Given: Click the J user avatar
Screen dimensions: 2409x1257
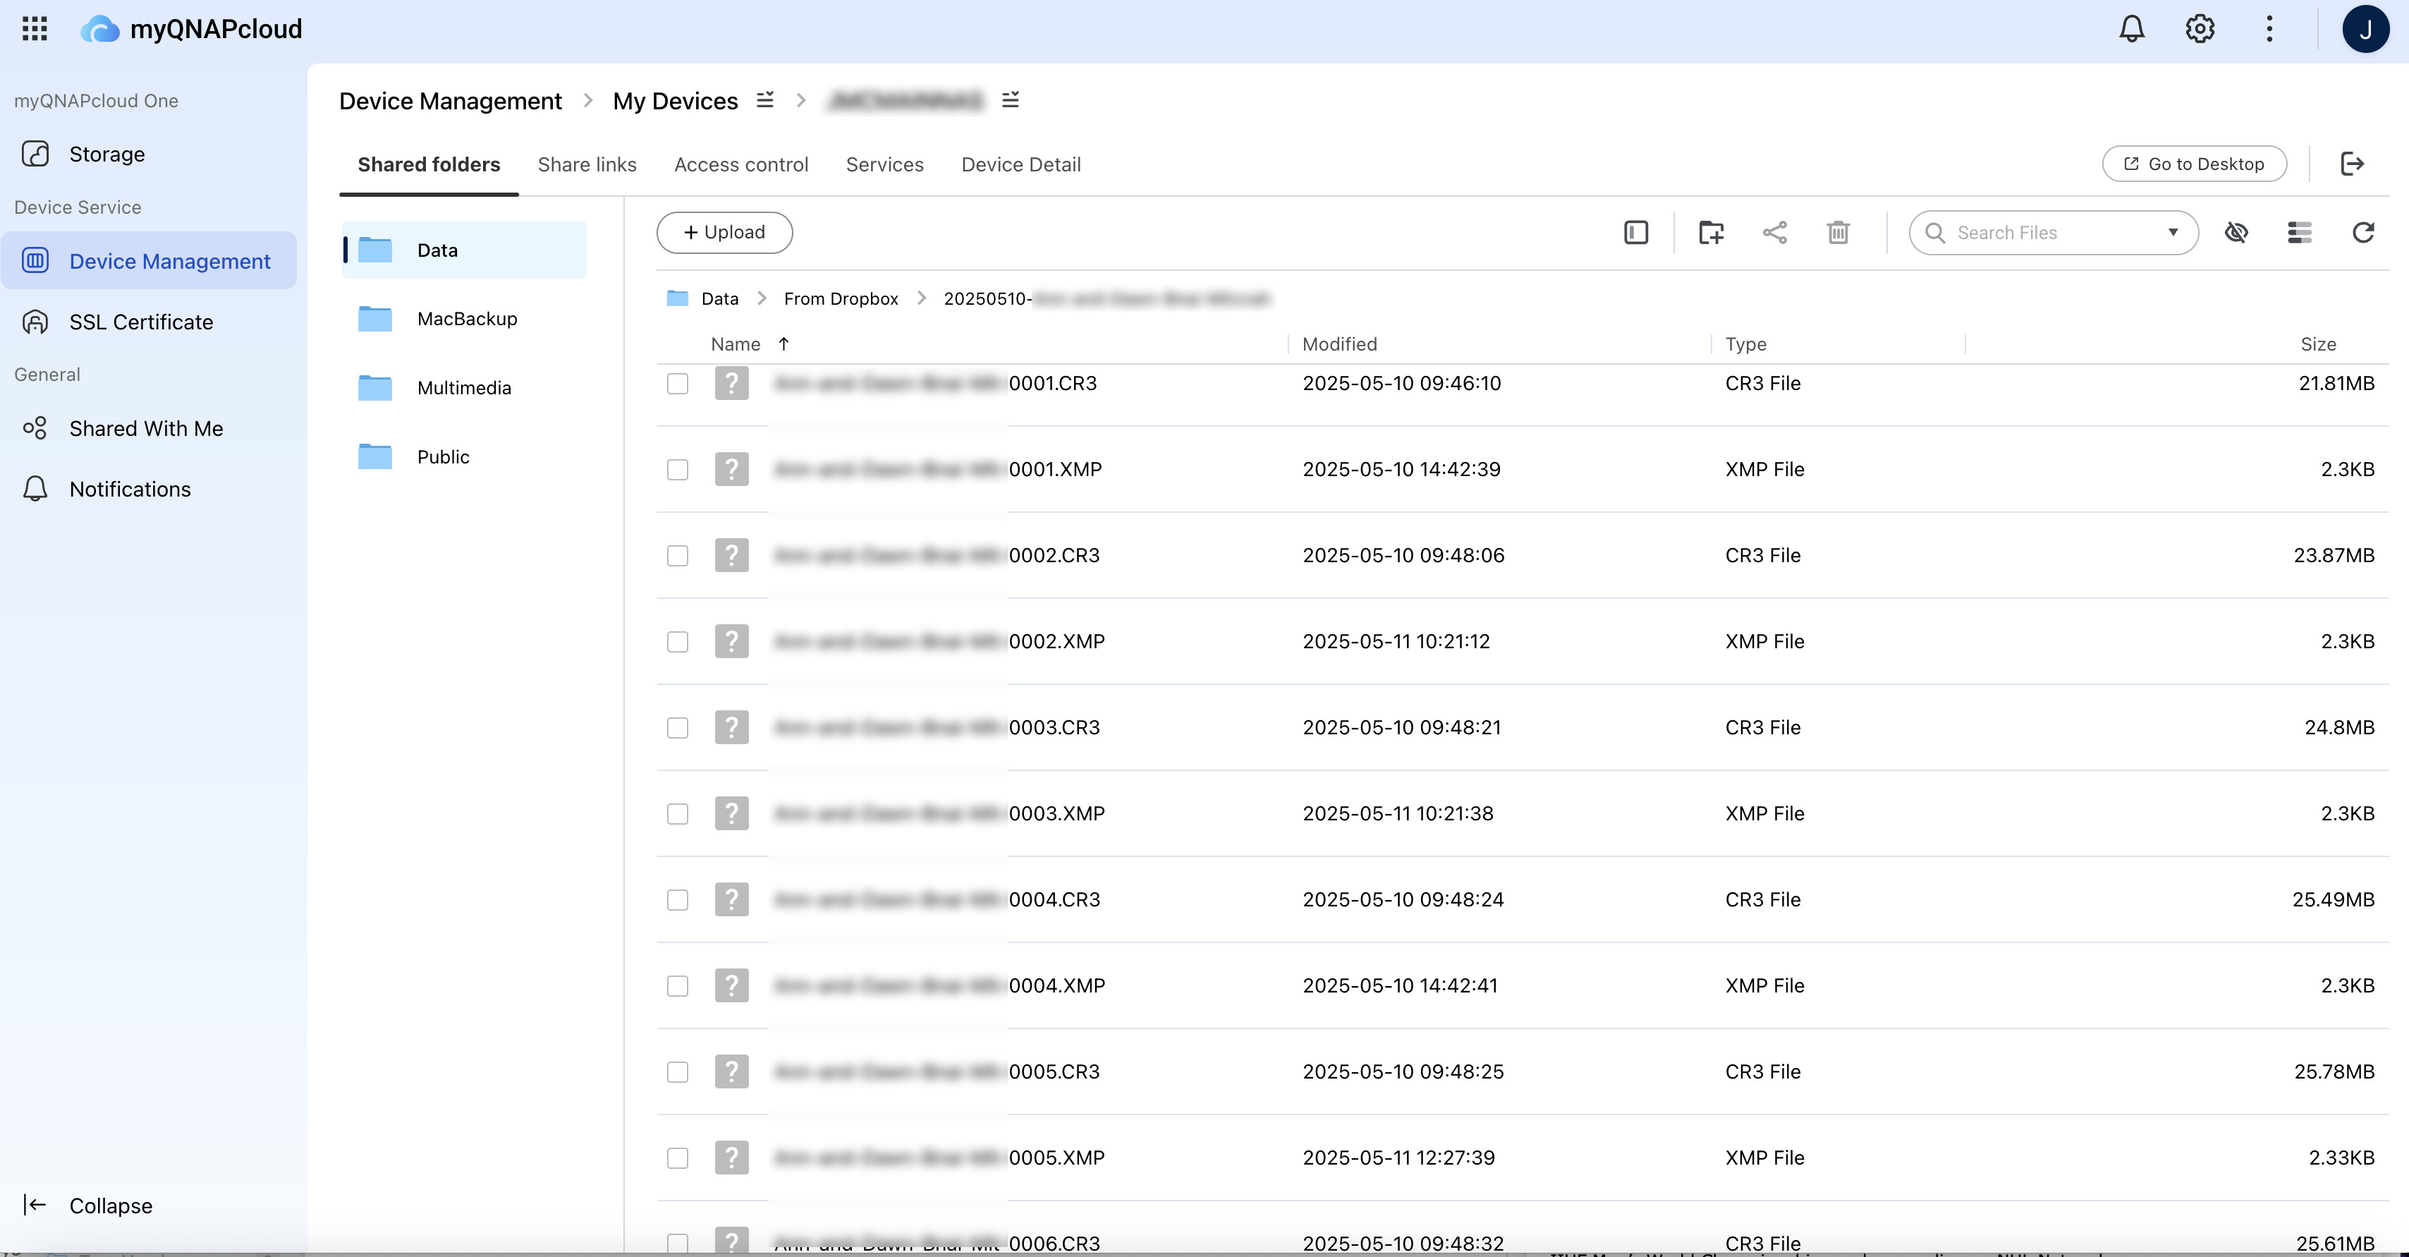Looking at the screenshot, I should pyautogui.click(x=2365, y=29).
